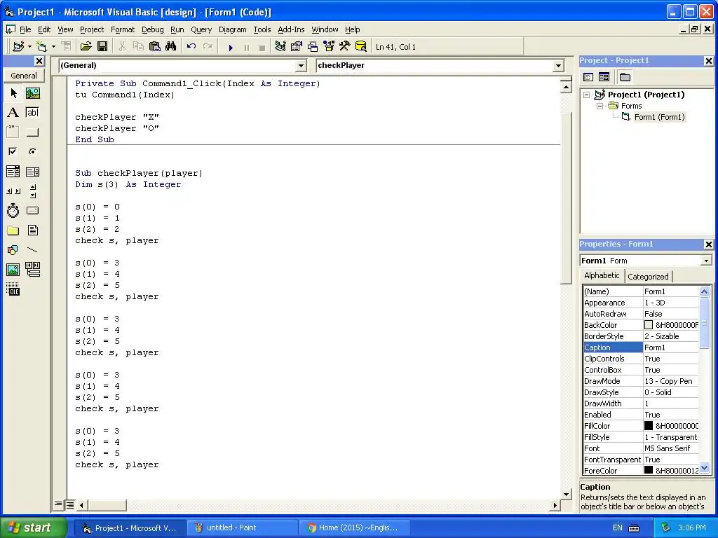Select Form1 (Form1) in project tree

click(x=659, y=117)
